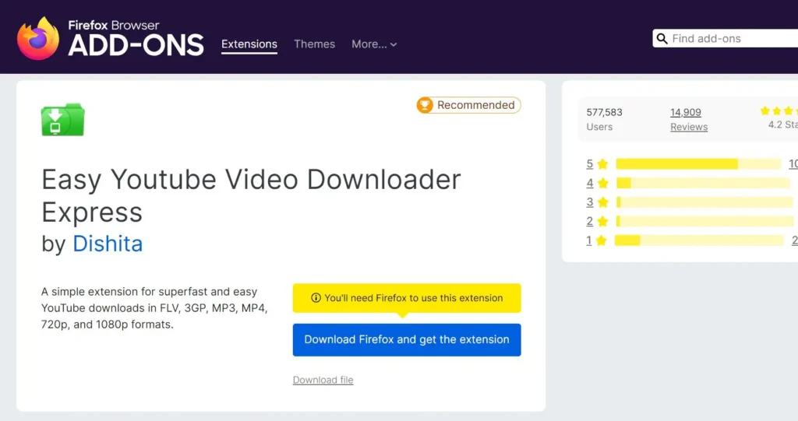
Task: Click the search magnifier icon
Action: click(662, 39)
